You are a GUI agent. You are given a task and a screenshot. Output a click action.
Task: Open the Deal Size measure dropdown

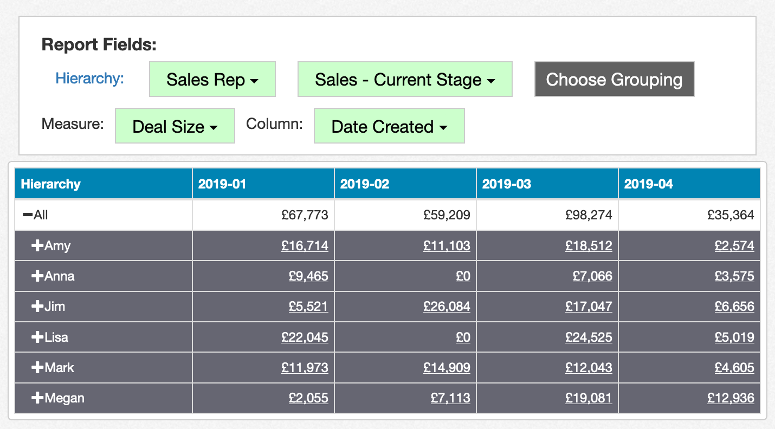click(175, 126)
